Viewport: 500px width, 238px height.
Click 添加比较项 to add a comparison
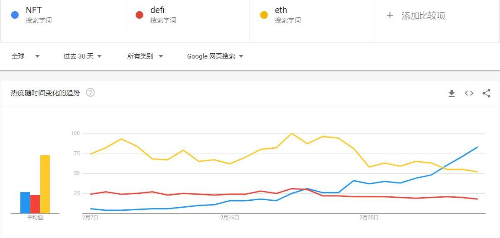point(423,16)
